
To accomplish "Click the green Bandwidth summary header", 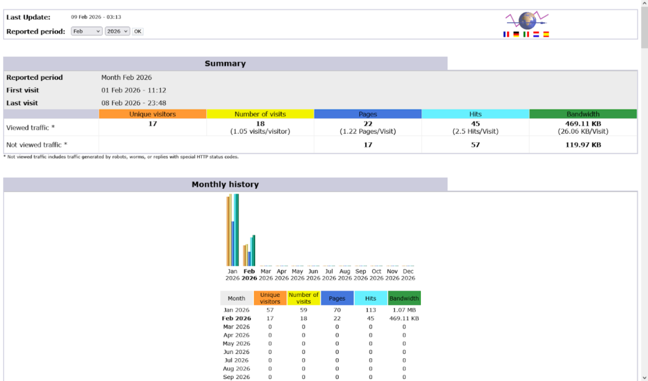I will pyautogui.click(x=583, y=114).
